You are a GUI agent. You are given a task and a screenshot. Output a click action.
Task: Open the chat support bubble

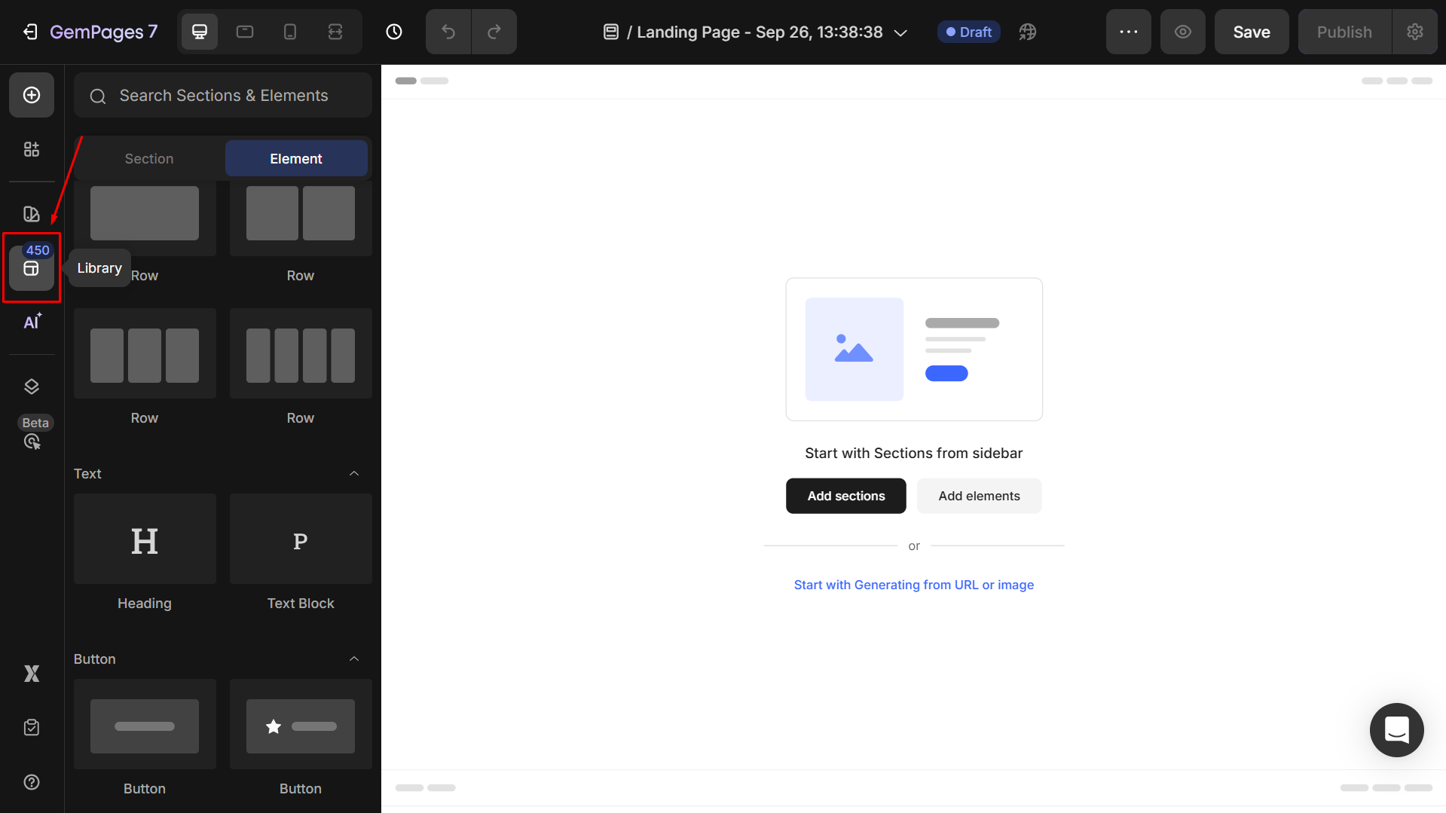1396,729
